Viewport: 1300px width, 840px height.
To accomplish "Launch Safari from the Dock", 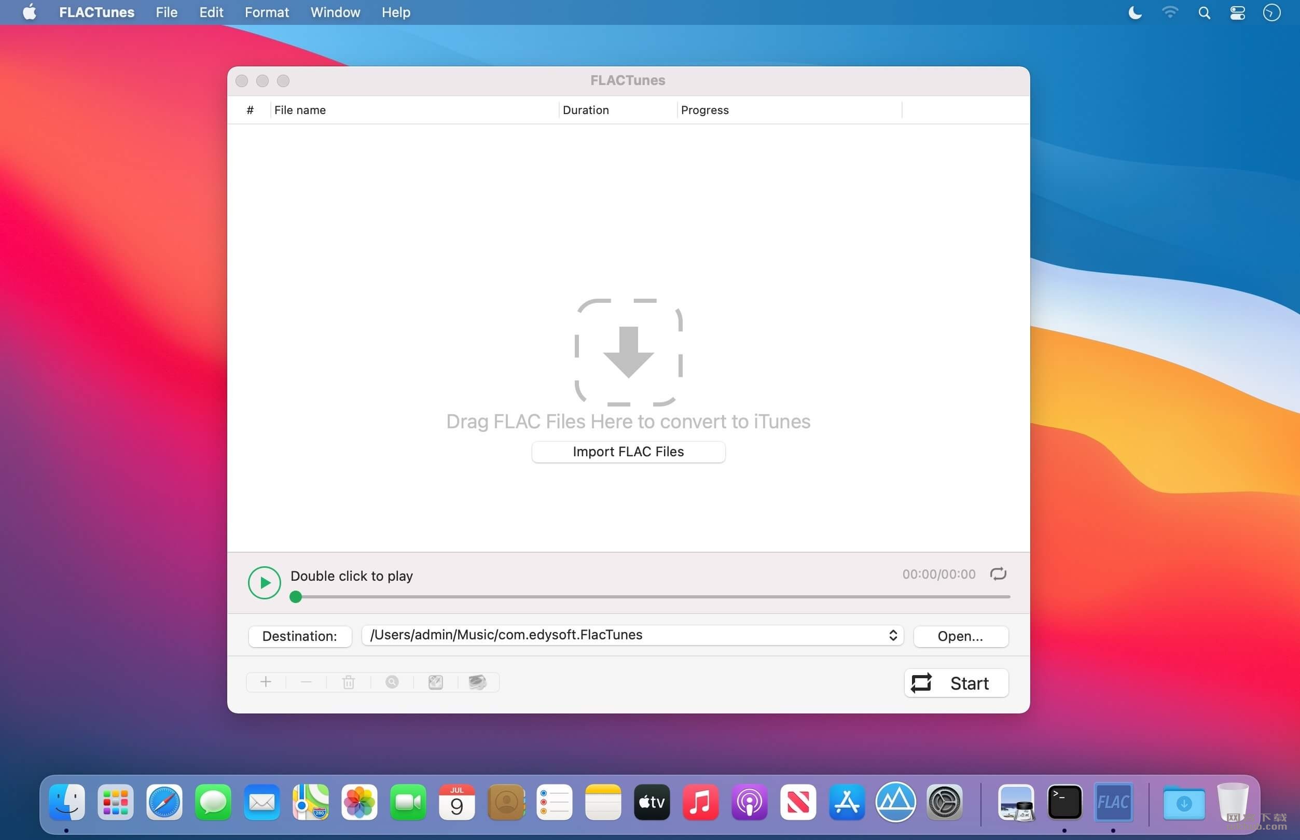I will [164, 802].
